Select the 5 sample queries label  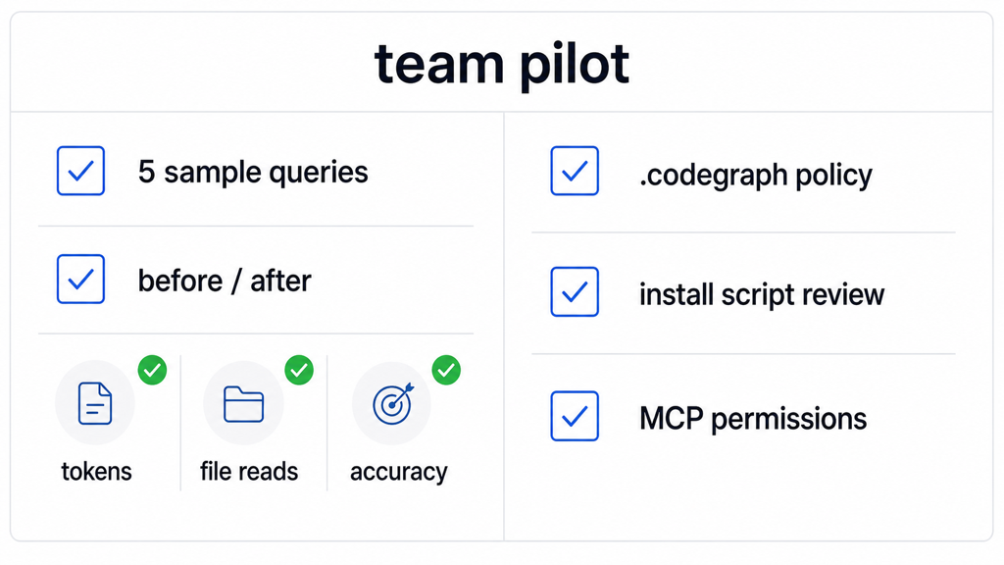point(253,173)
